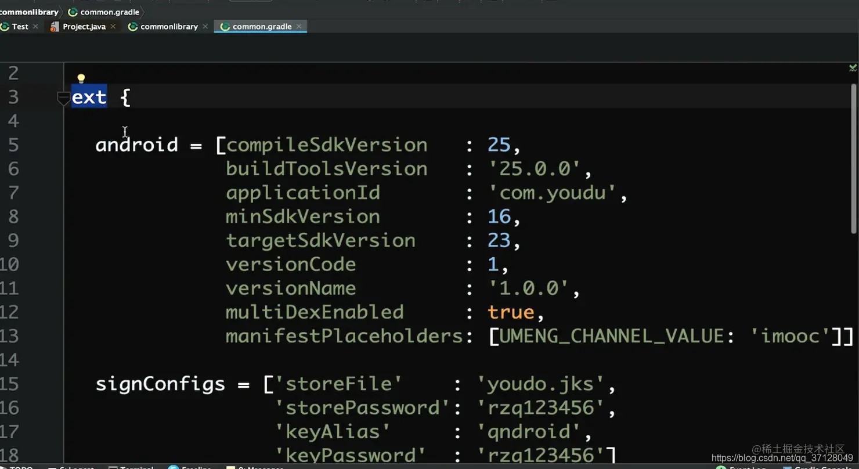Image resolution: width=859 pixels, height=469 pixels.
Task: Click the editor vertical scrollbar thumb
Action: pyautogui.click(x=854, y=160)
